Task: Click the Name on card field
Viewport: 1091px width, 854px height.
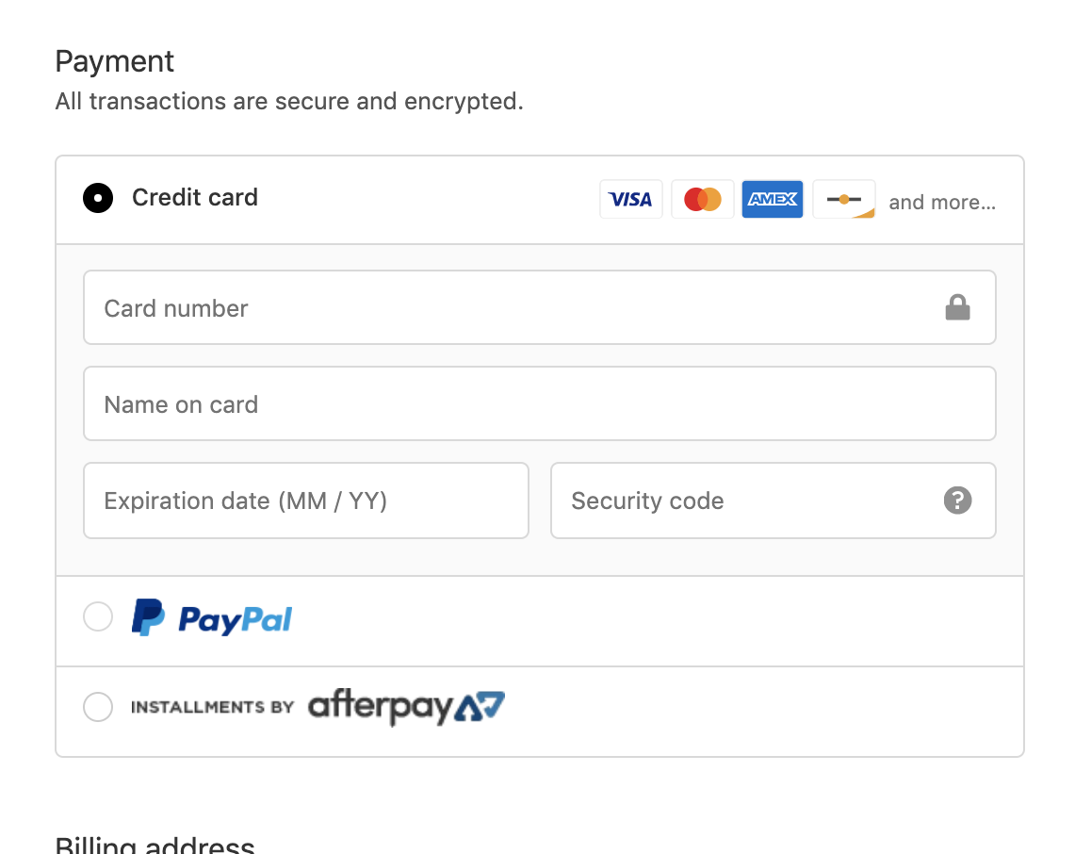Action: 539,403
